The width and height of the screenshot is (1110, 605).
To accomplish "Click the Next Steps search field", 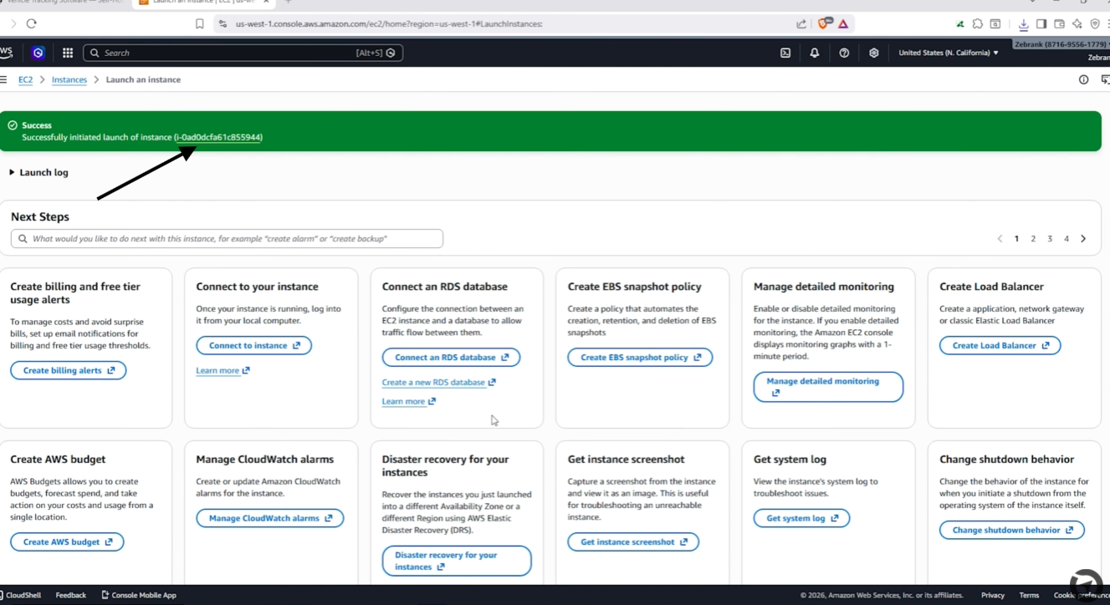I will click(227, 239).
